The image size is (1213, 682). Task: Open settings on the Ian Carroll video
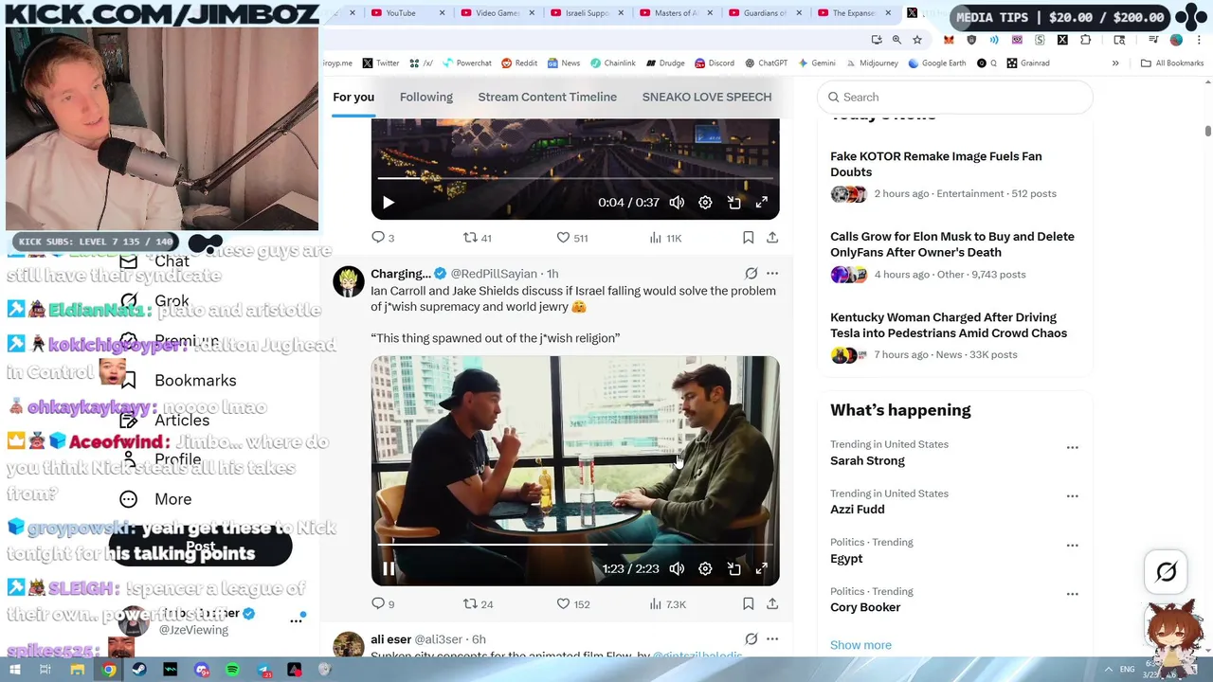705,568
